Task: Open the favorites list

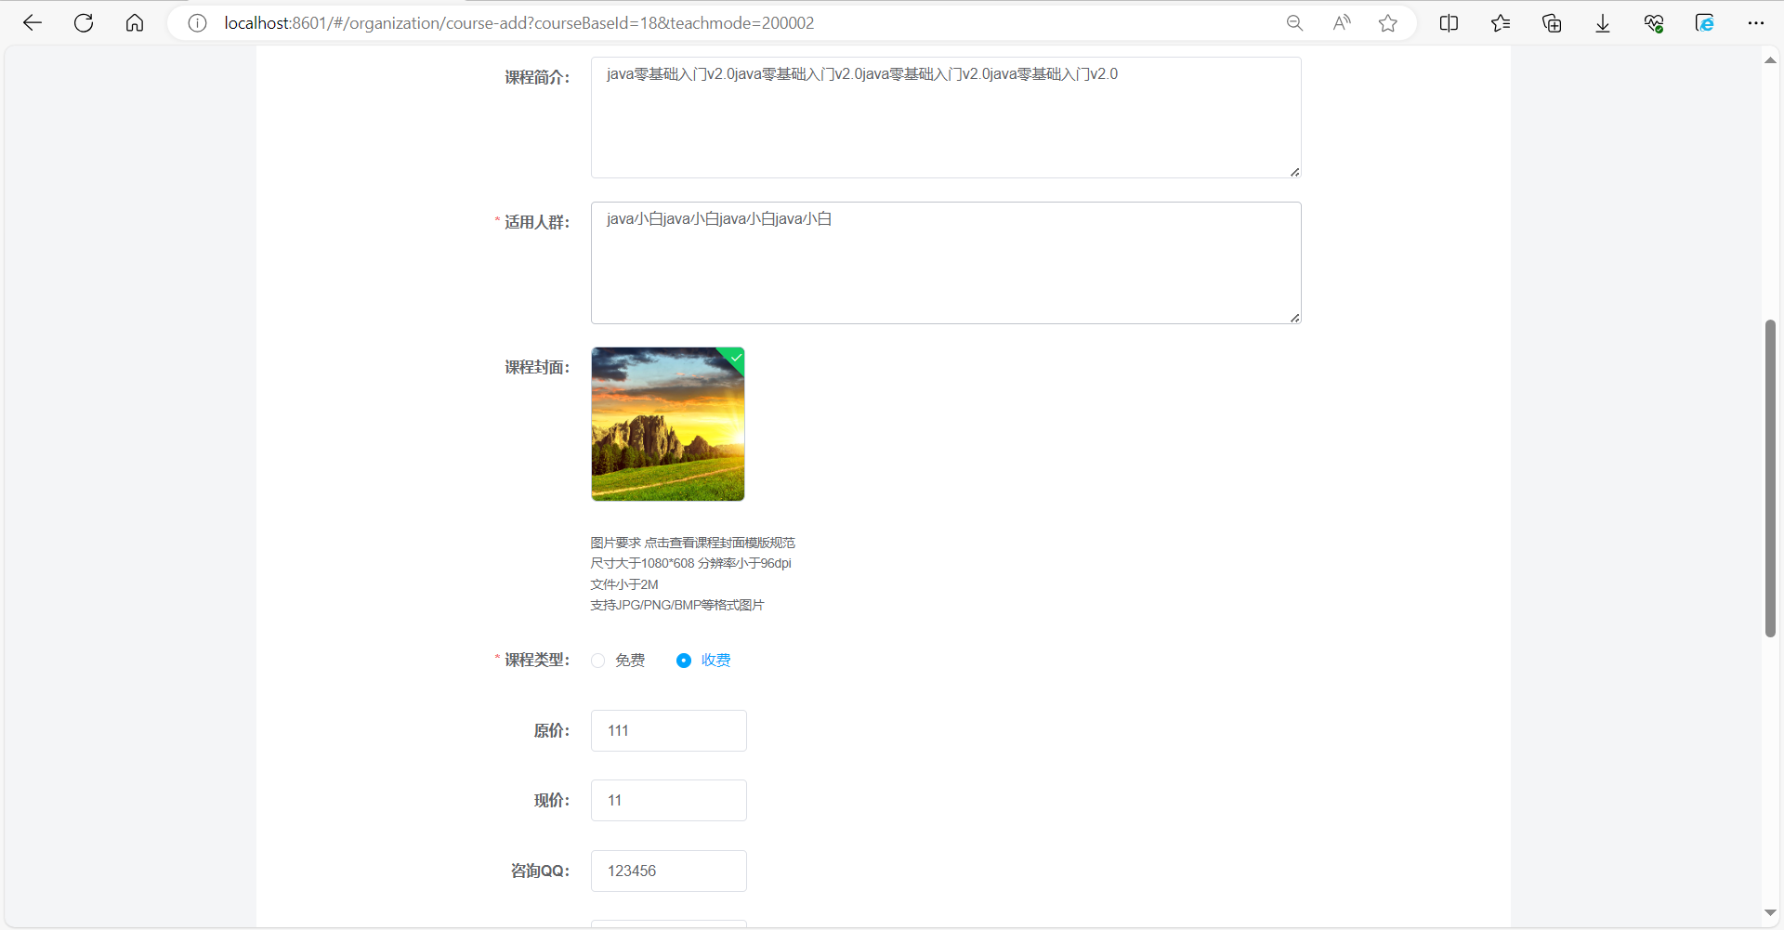Action: (1501, 23)
